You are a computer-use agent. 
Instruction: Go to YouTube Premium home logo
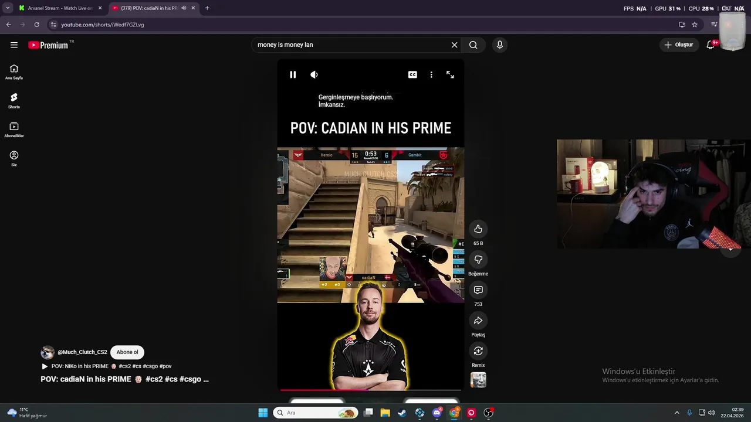pos(48,45)
